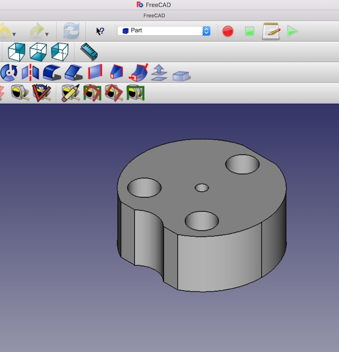This screenshot has height=352, width=339.
Task: Activate the What's This help cursor
Action: (100, 31)
